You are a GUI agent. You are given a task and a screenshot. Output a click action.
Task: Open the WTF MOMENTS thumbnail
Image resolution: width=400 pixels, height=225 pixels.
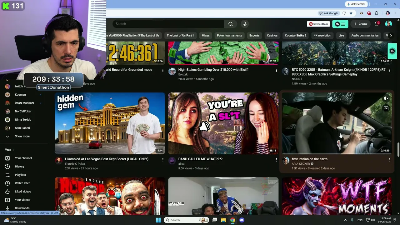click(337, 196)
